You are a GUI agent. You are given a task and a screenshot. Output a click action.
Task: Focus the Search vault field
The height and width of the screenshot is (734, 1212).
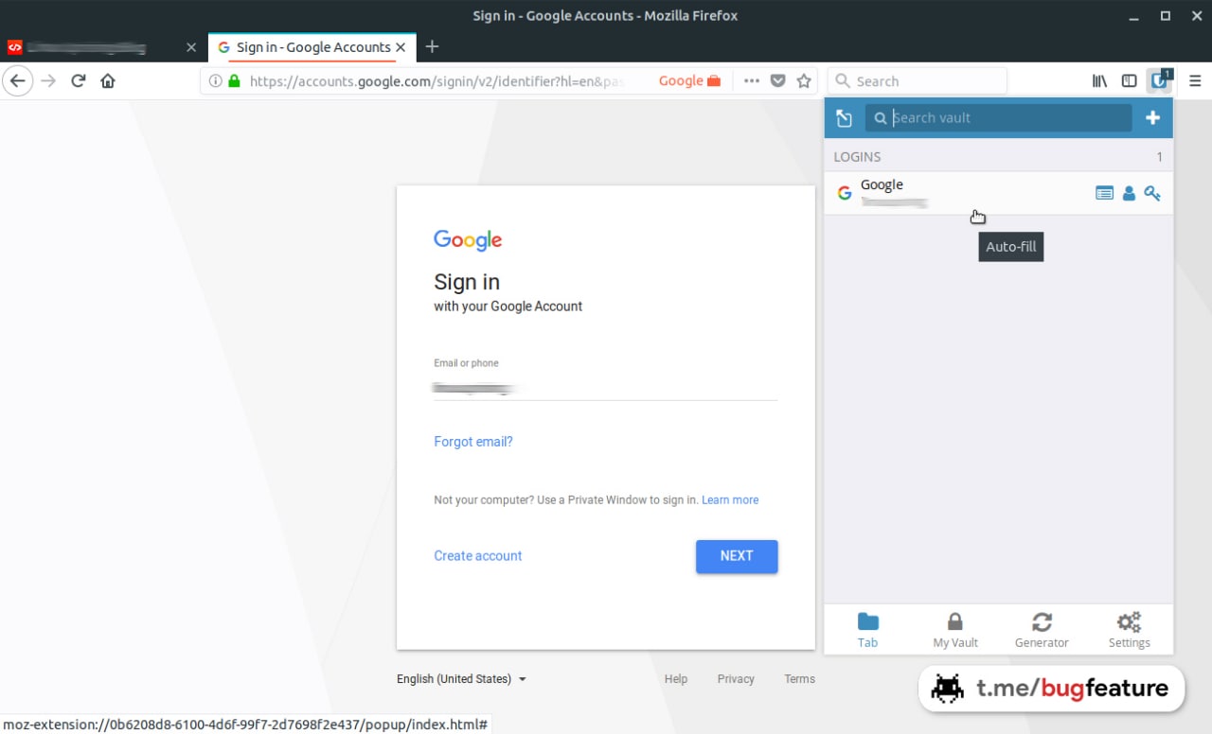click(999, 118)
